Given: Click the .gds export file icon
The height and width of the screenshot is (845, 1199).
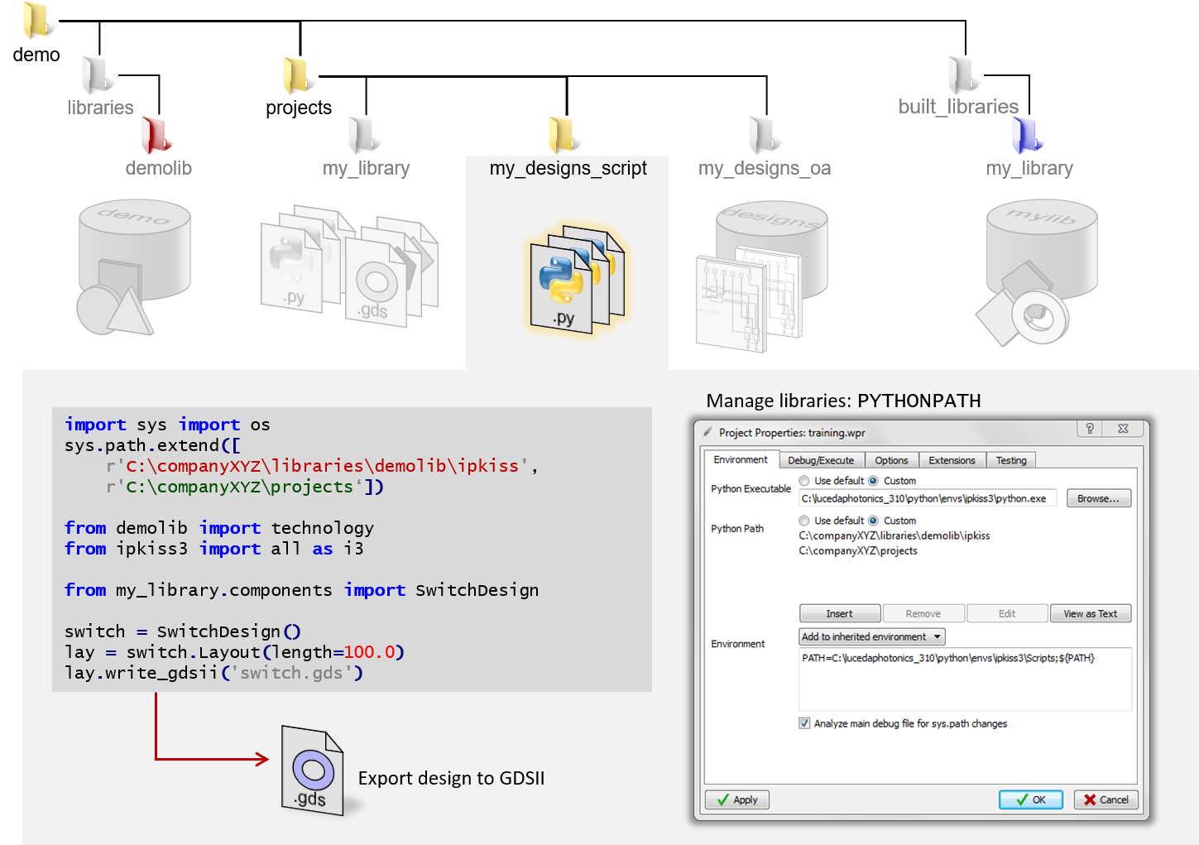Looking at the screenshot, I should click(x=312, y=771).
